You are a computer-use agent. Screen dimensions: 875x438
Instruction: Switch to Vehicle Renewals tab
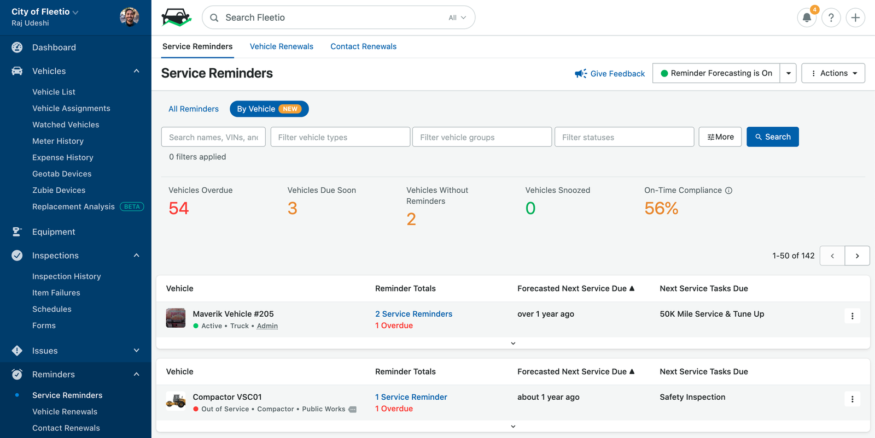(x=282, y=46)
